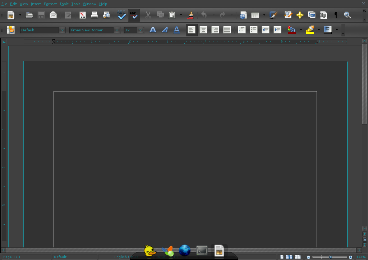Insert a table from toolbar
The width and height of the screenshot is (368, 260).
pos(255,15)
